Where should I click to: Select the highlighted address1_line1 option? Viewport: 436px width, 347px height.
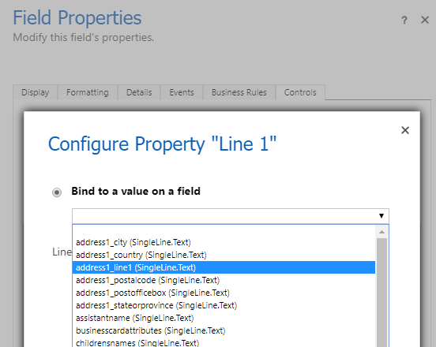click(x=224, y=267)
